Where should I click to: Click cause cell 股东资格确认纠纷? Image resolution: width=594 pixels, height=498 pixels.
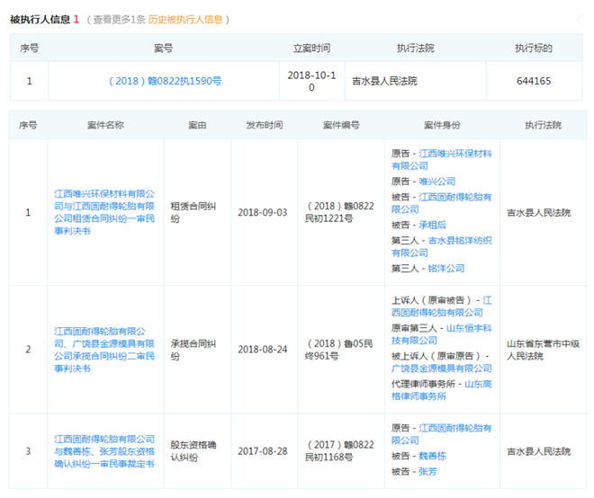193,451
